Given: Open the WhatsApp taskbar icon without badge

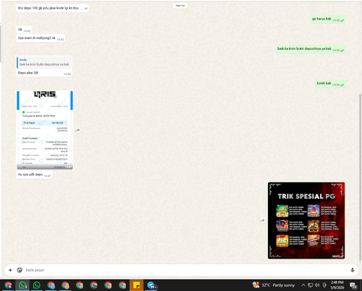Looking at the screenshot, I should (x=37, y=285).
